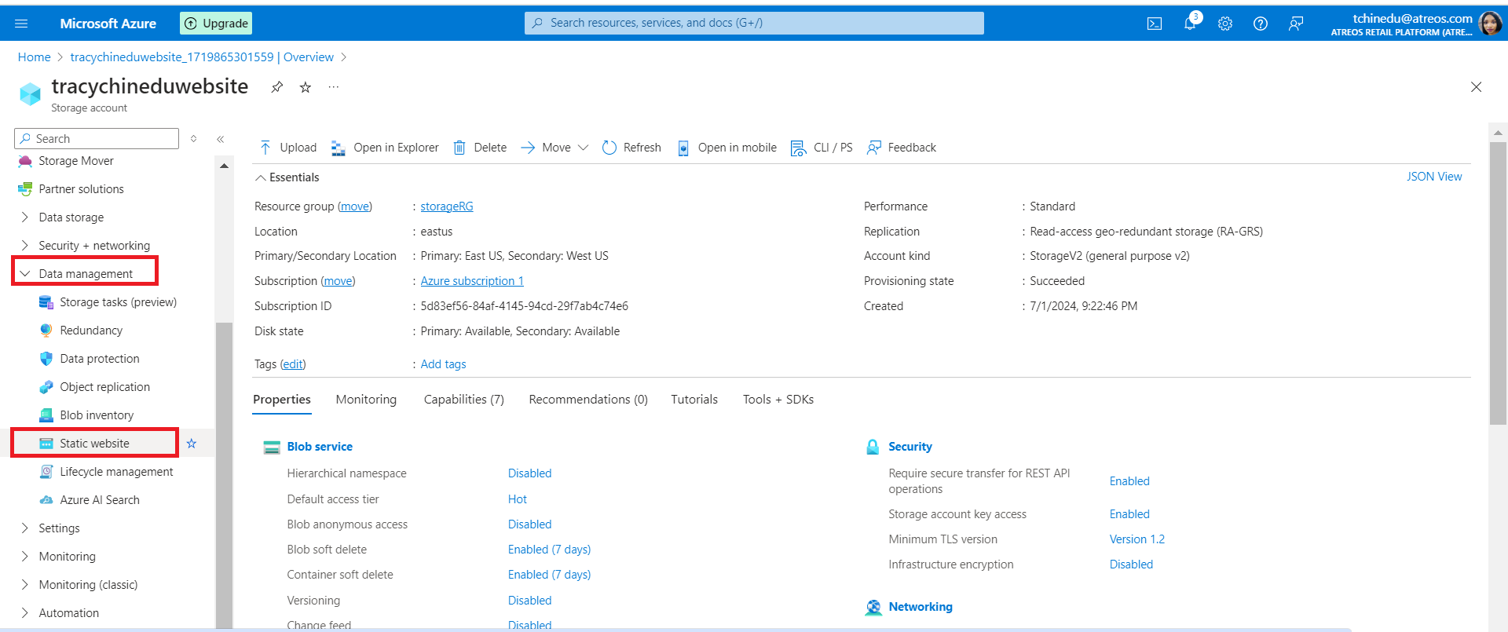Add tracychineduwebsite to favorites with the star

tap(306, 87)
